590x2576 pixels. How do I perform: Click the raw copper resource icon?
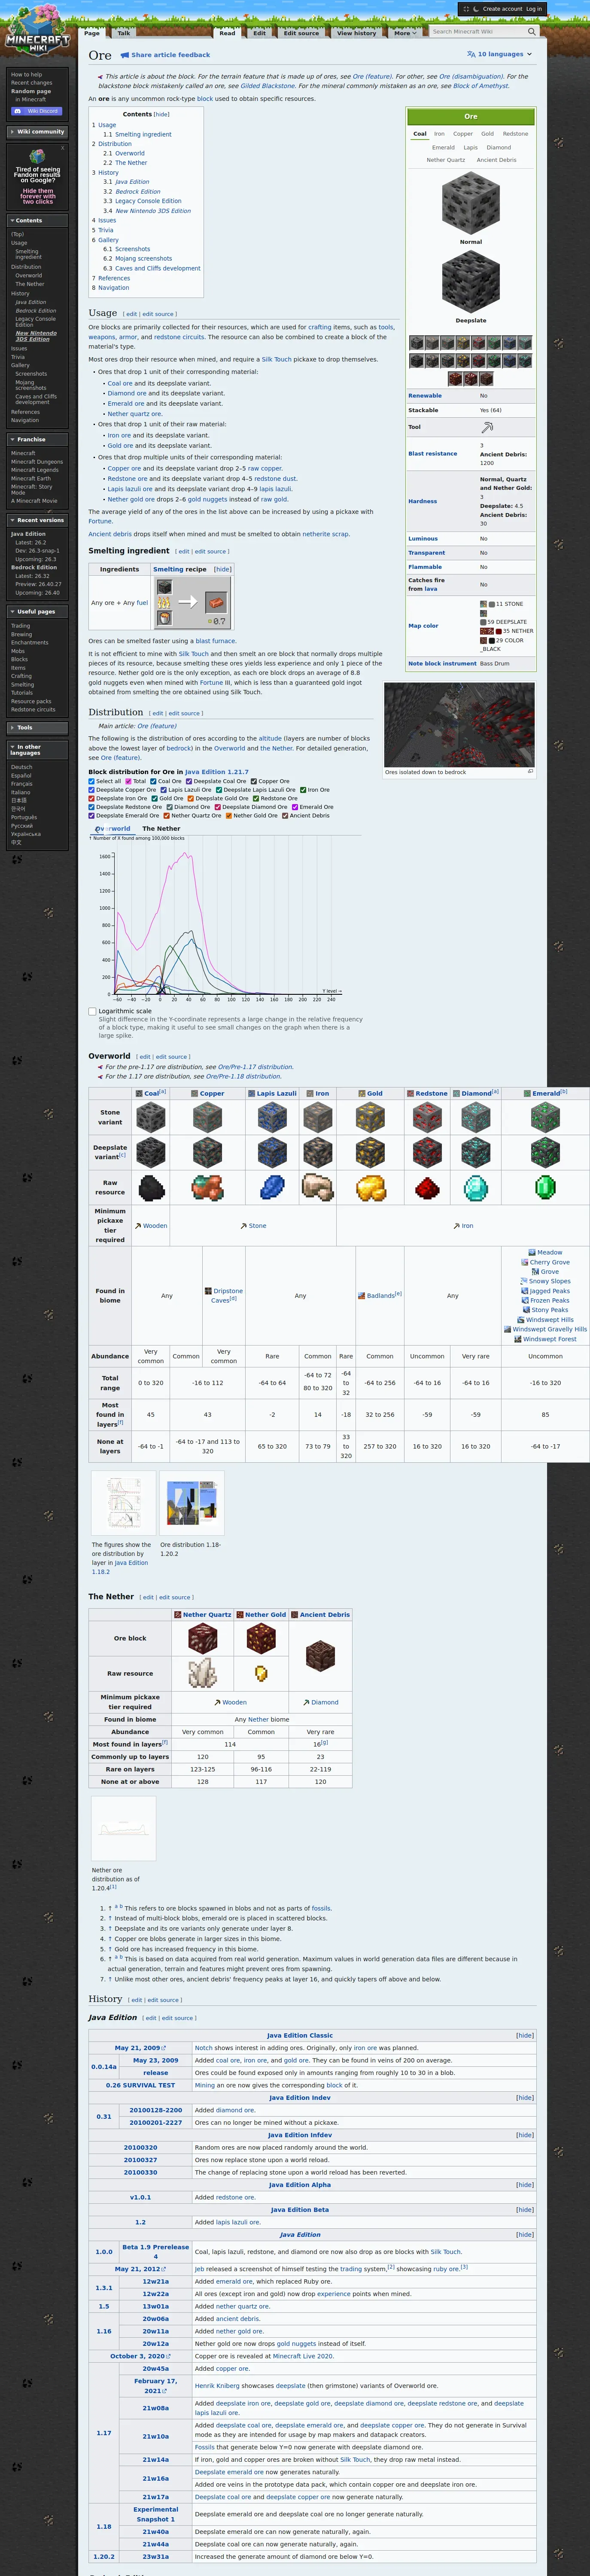tap(208, 1188)
